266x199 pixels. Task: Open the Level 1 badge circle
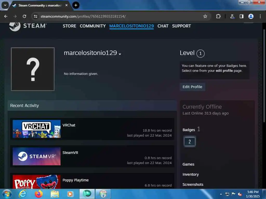coord(200,53)
